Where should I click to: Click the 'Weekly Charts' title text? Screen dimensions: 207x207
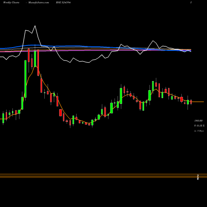pos(11,2)
